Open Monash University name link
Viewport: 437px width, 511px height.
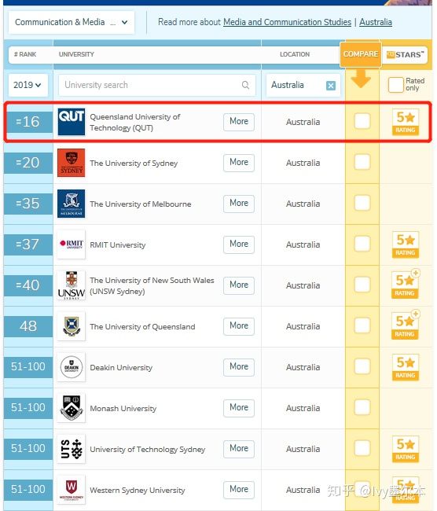tap(123, 408)
